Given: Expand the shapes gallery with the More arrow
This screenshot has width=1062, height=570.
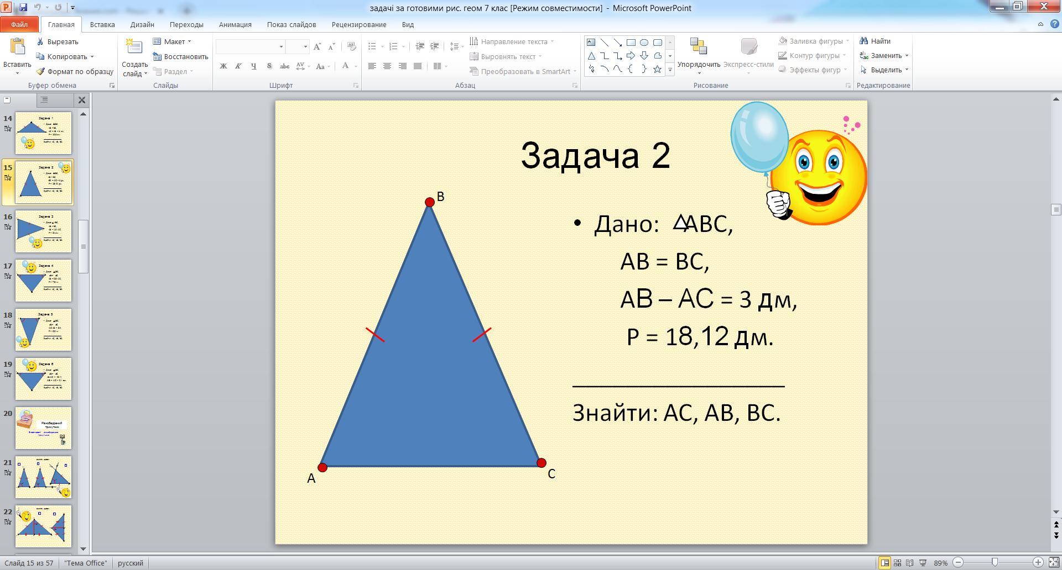Looking at the screenshot, I should pyautogui.click(x=670, y=70).
